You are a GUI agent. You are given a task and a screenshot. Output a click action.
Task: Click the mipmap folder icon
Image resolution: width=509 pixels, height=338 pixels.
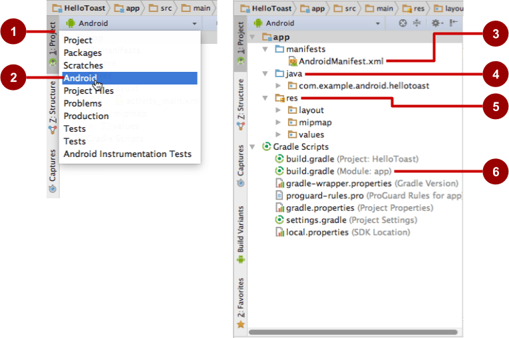(293, 122)
